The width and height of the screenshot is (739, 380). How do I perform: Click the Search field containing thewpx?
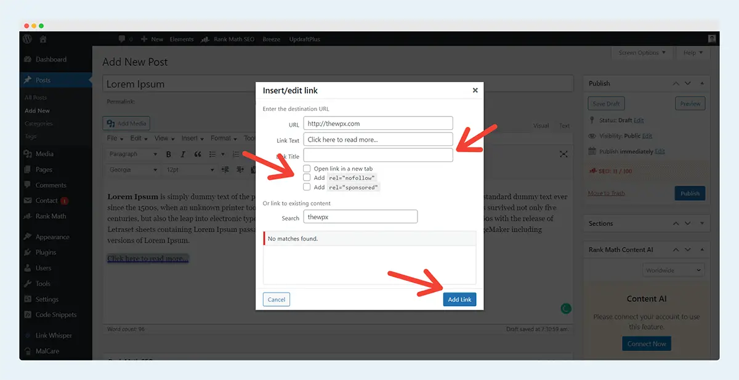click(x=360, y=217)
